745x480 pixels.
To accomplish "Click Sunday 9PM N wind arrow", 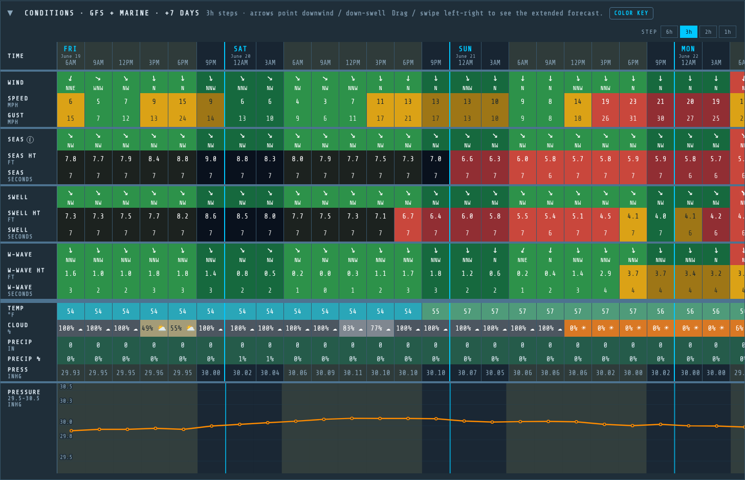I will [x=661, y=78].
